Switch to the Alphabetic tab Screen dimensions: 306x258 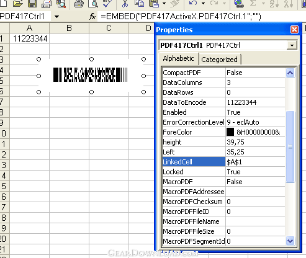(178, 58)
